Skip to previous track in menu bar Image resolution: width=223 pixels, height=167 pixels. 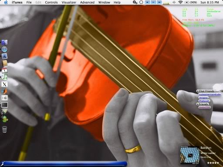tap(147, 2)
